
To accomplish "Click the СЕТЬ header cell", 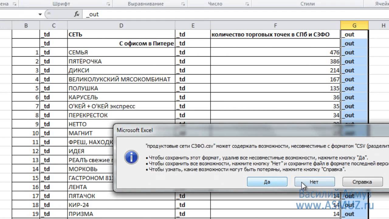I will pos(121,34).
